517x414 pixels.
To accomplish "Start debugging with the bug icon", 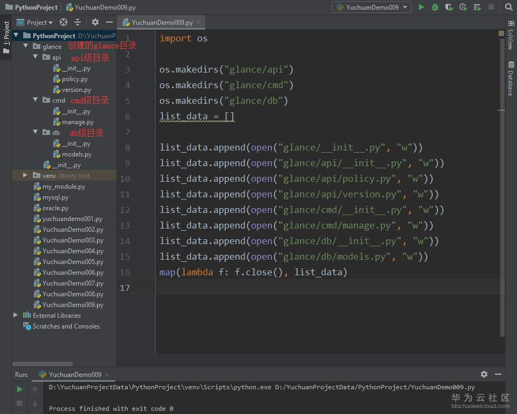I will (x=435, y=7).
